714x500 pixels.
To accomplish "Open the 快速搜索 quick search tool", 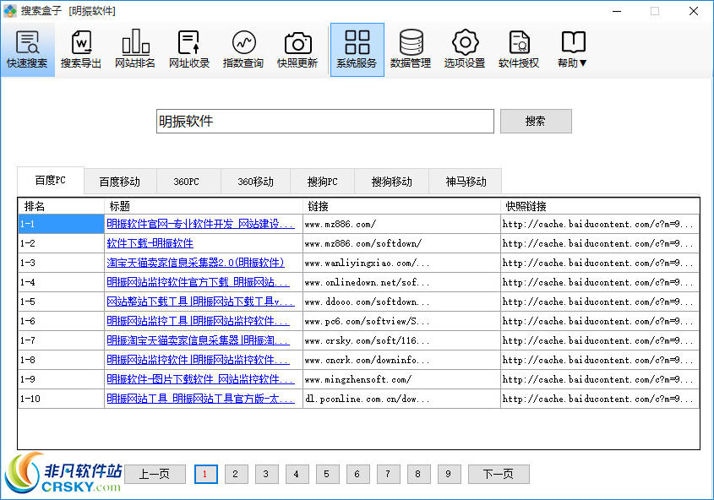I will click(27, 50).
